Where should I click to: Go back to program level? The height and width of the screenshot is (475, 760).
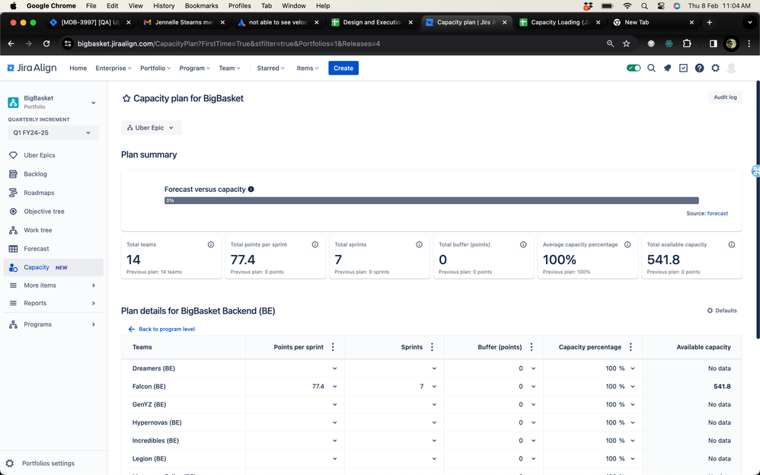162,329
